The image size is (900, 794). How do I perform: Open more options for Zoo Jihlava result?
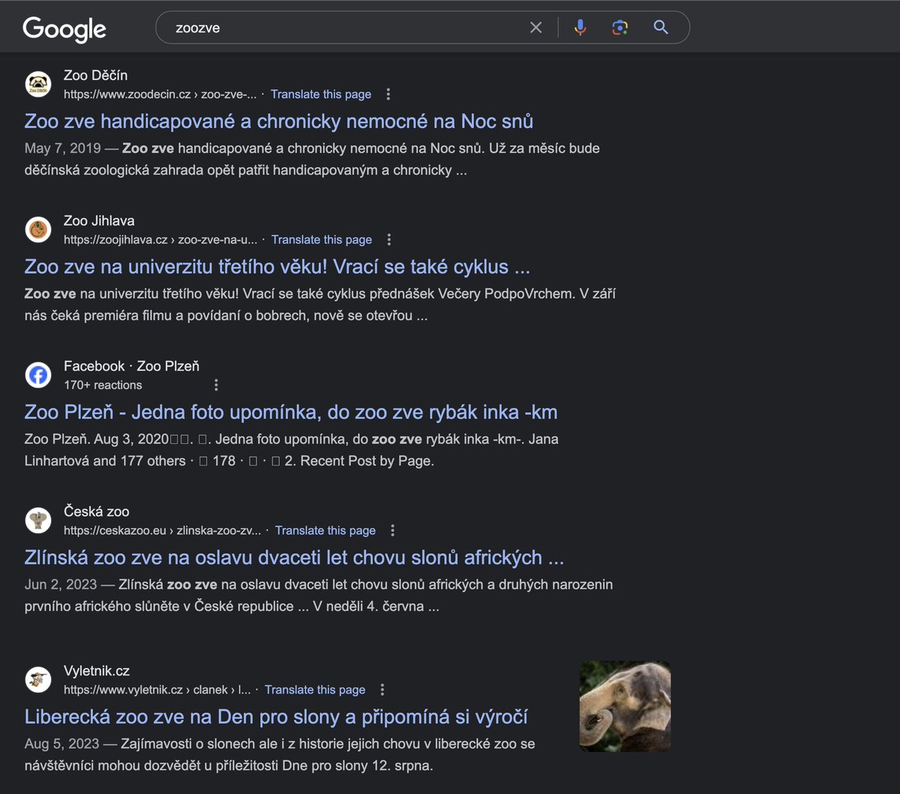[388, 240]
